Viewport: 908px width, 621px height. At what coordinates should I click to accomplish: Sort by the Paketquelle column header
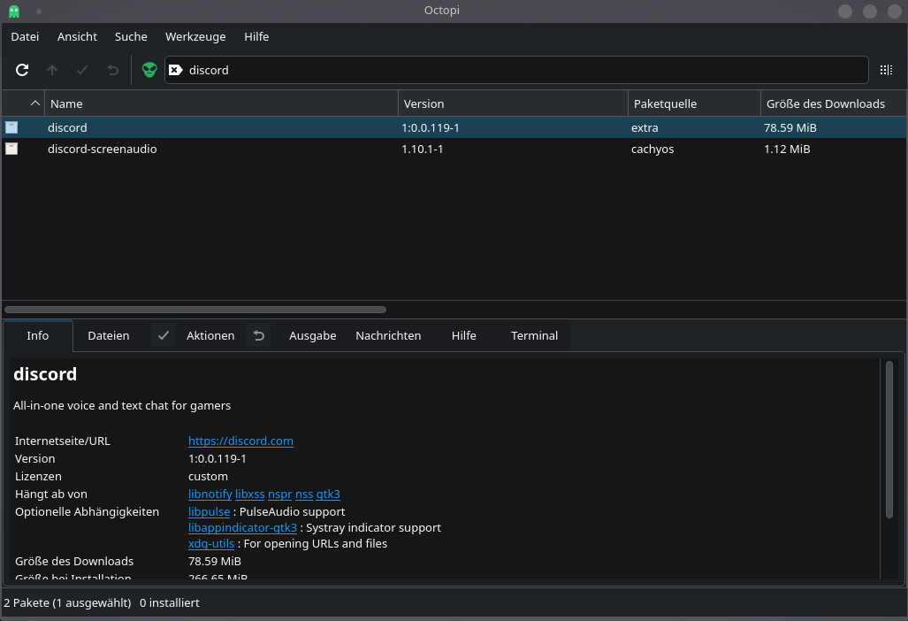click(x=694, y=103)
